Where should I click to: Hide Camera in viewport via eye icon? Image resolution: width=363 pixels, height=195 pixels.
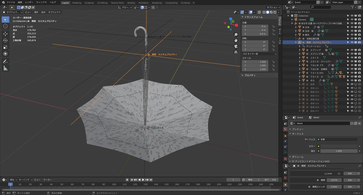coord(352,19)
